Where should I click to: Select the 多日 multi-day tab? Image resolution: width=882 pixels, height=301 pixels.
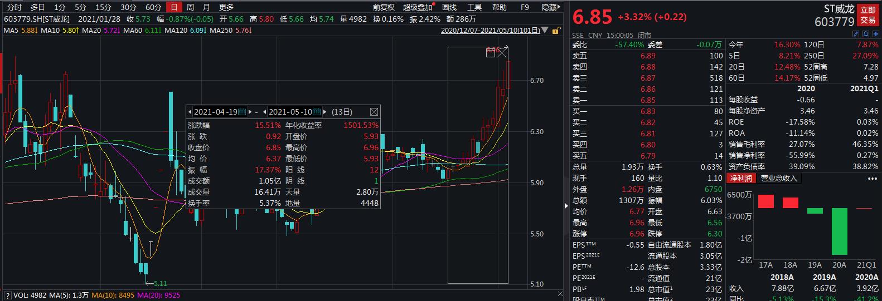point(37,7)
